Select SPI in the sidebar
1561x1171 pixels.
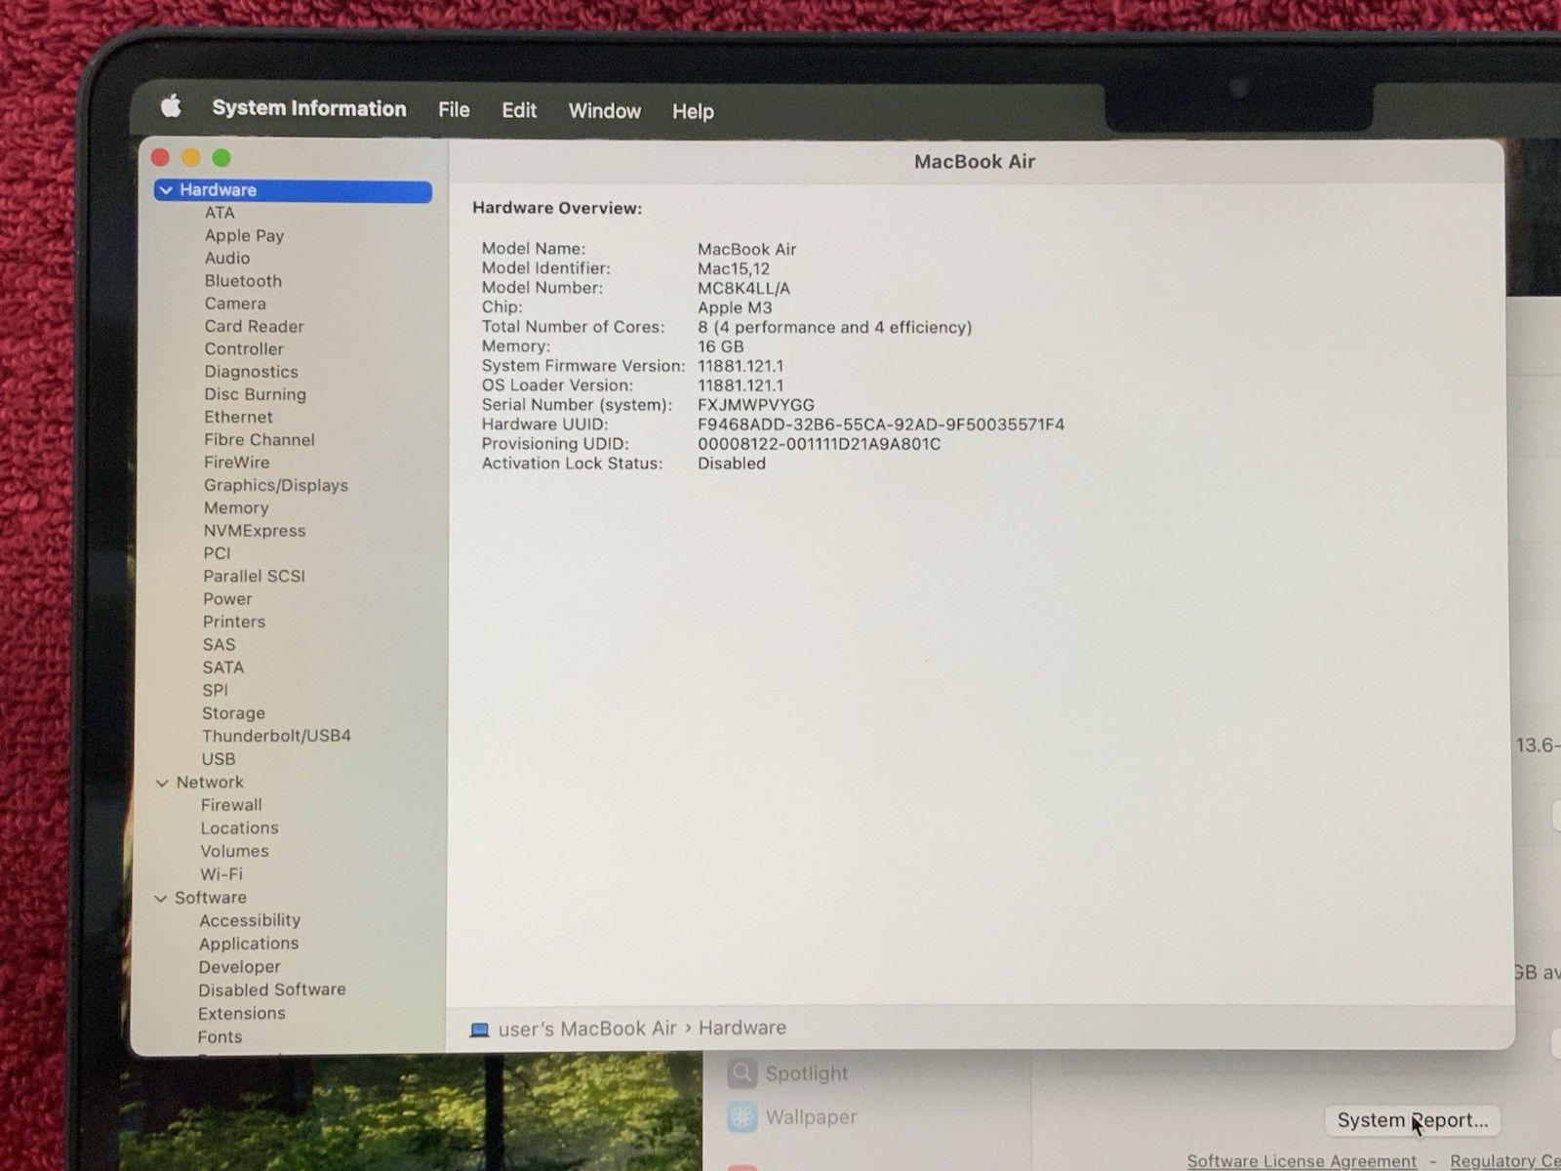tap(215, 690)
